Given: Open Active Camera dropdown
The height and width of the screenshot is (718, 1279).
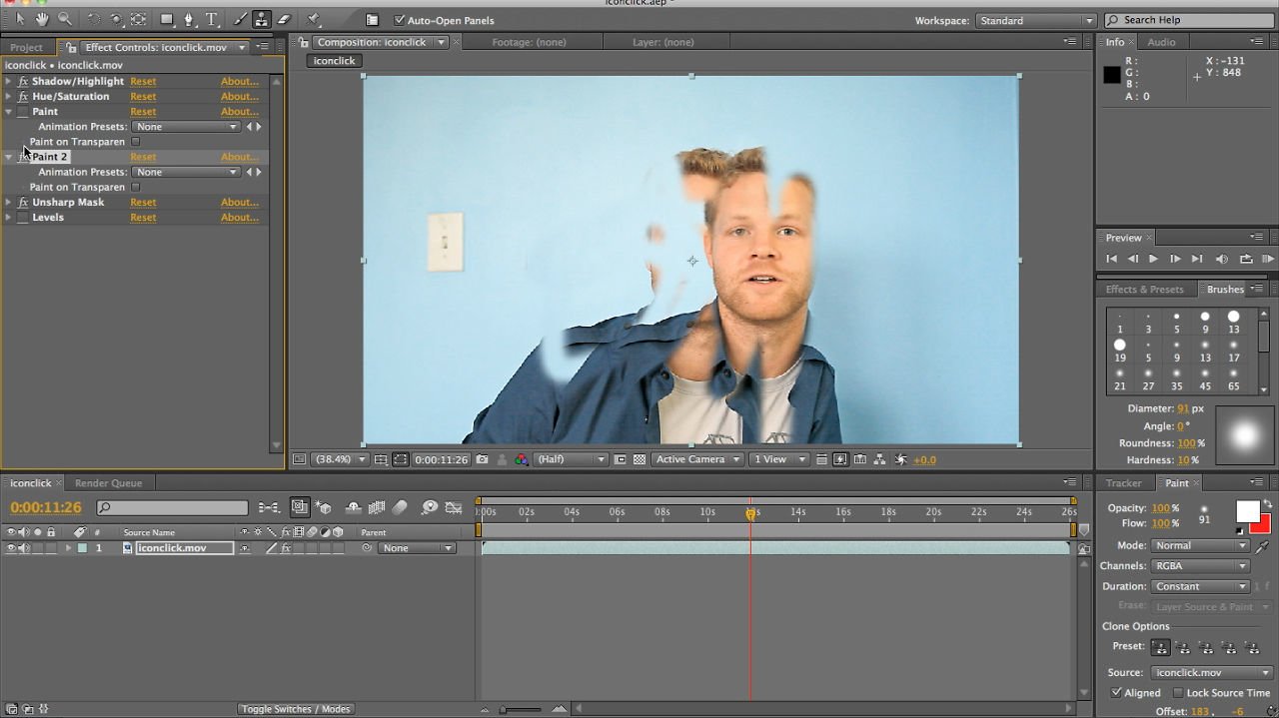Looking at the screenshot, I should tap(697, 459).
